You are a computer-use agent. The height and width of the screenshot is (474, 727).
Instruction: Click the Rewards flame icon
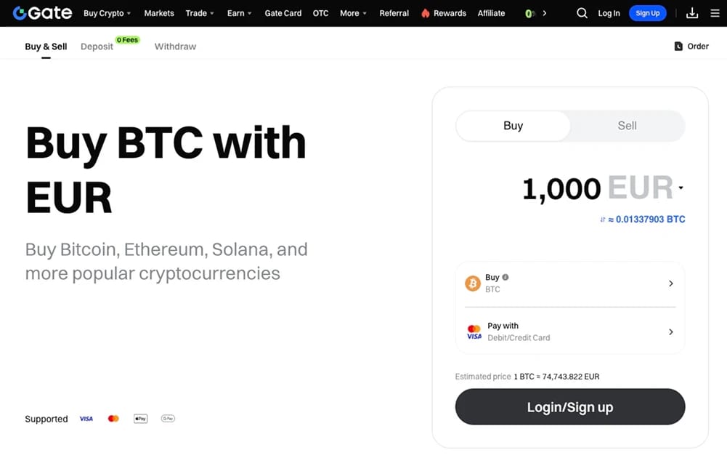[x=425, y=13]
